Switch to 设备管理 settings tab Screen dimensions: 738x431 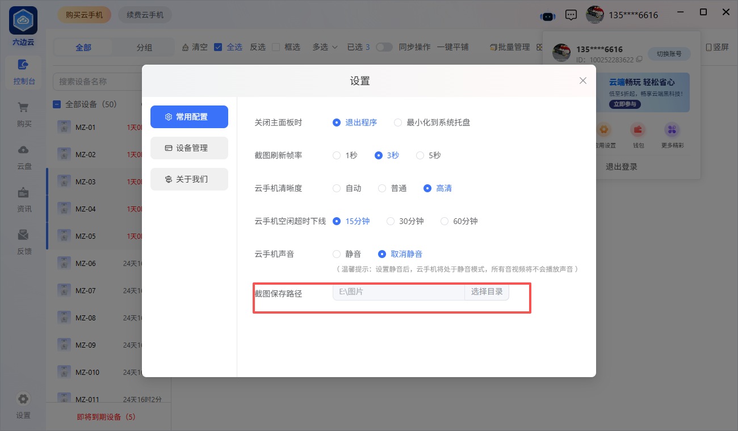(189, 148)
